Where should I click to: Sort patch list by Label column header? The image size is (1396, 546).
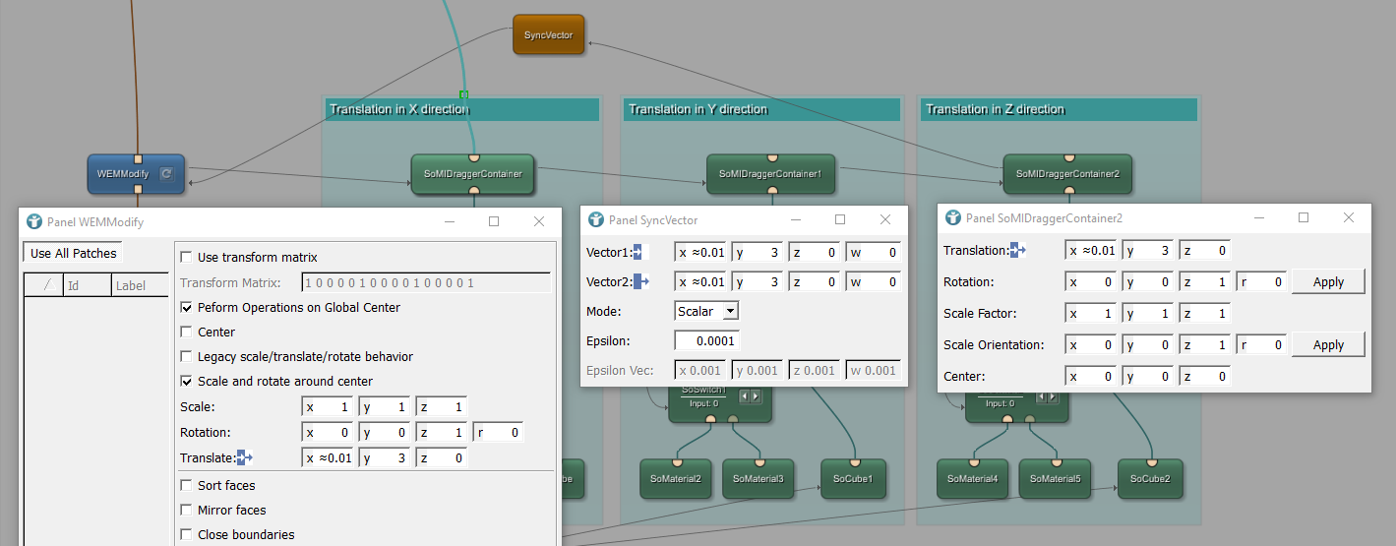pyautogui.click(x=130, y=286)
